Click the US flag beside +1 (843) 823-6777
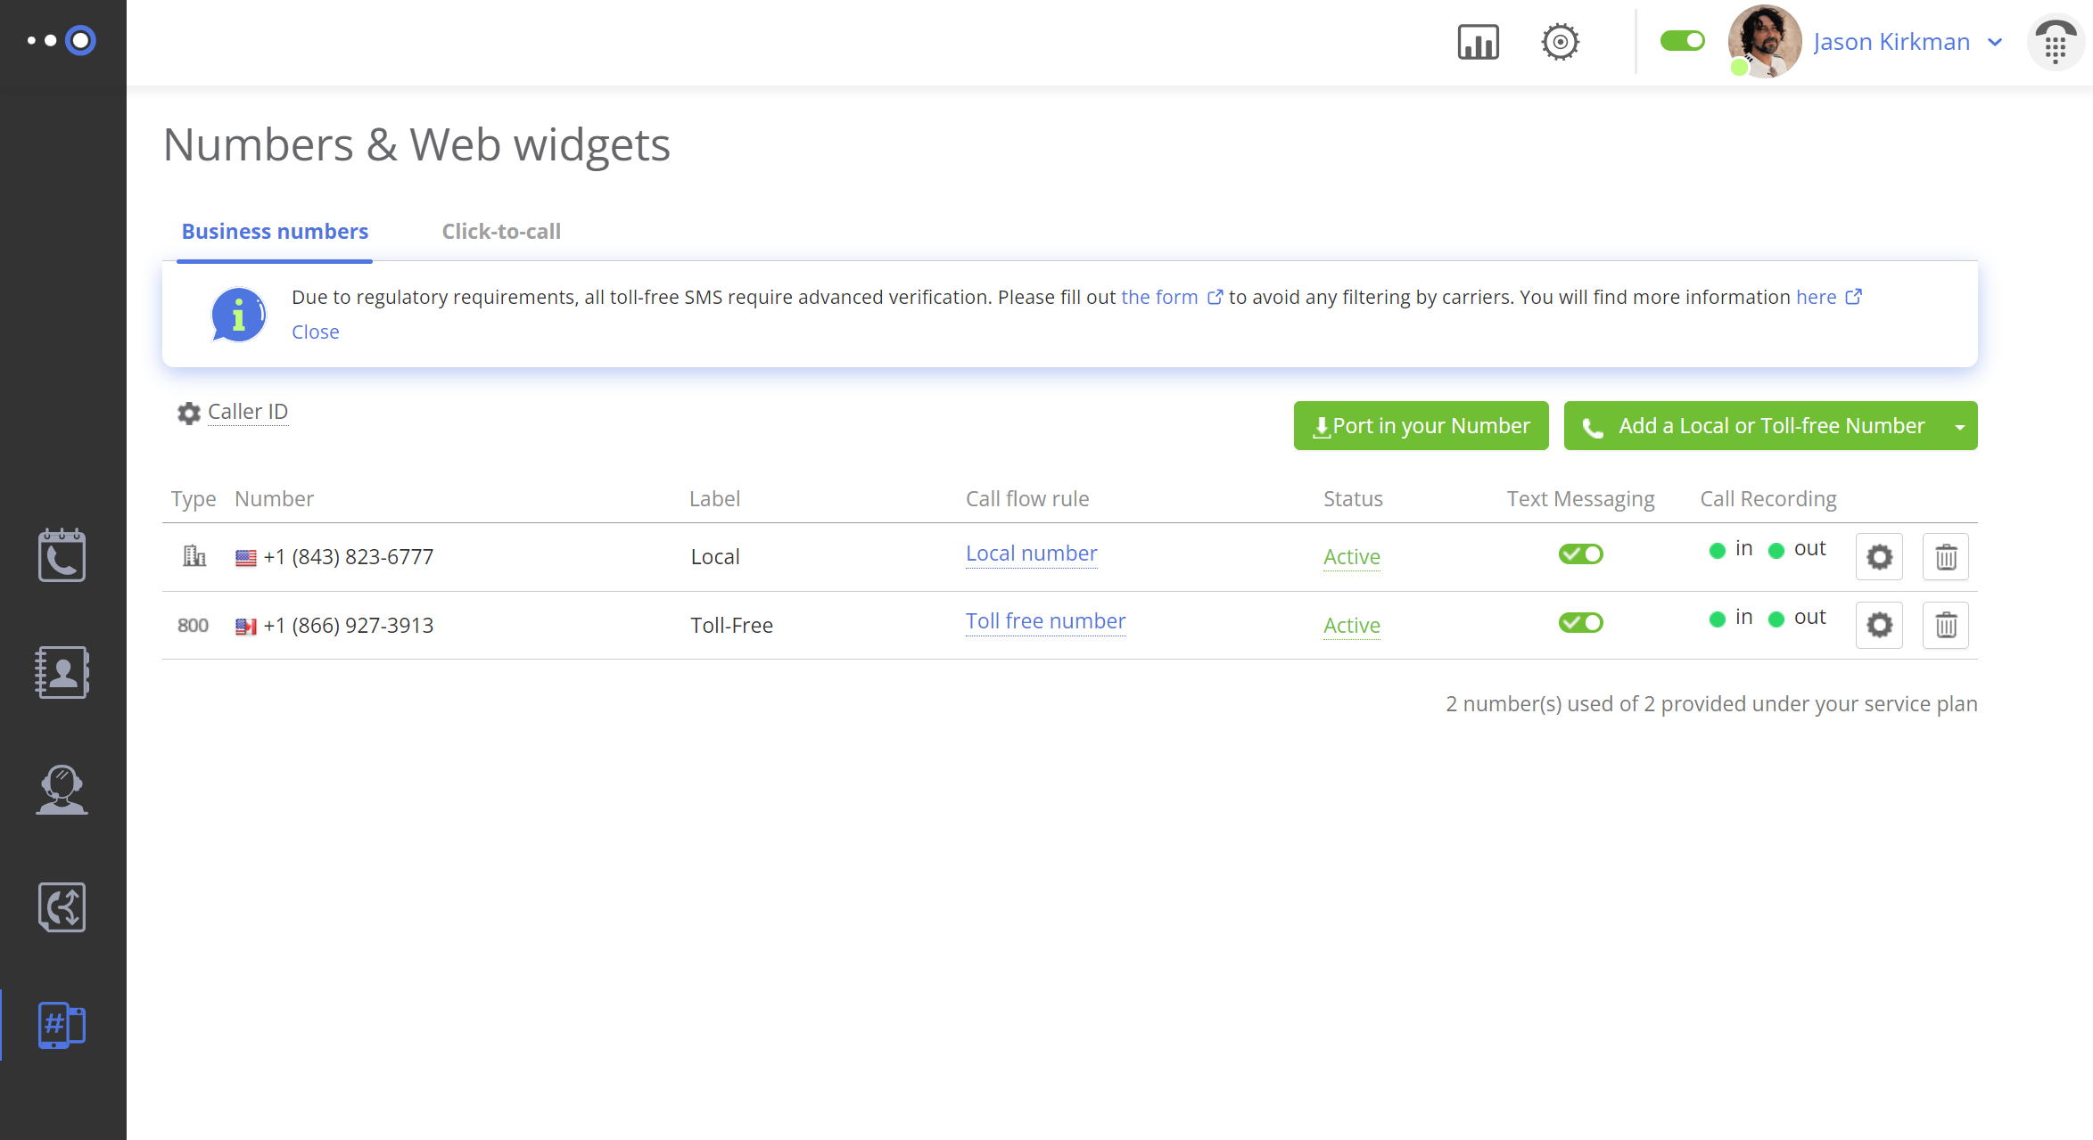This screenshot has width=2093, height=1140. pyautogui.click(x=245, y=558)
